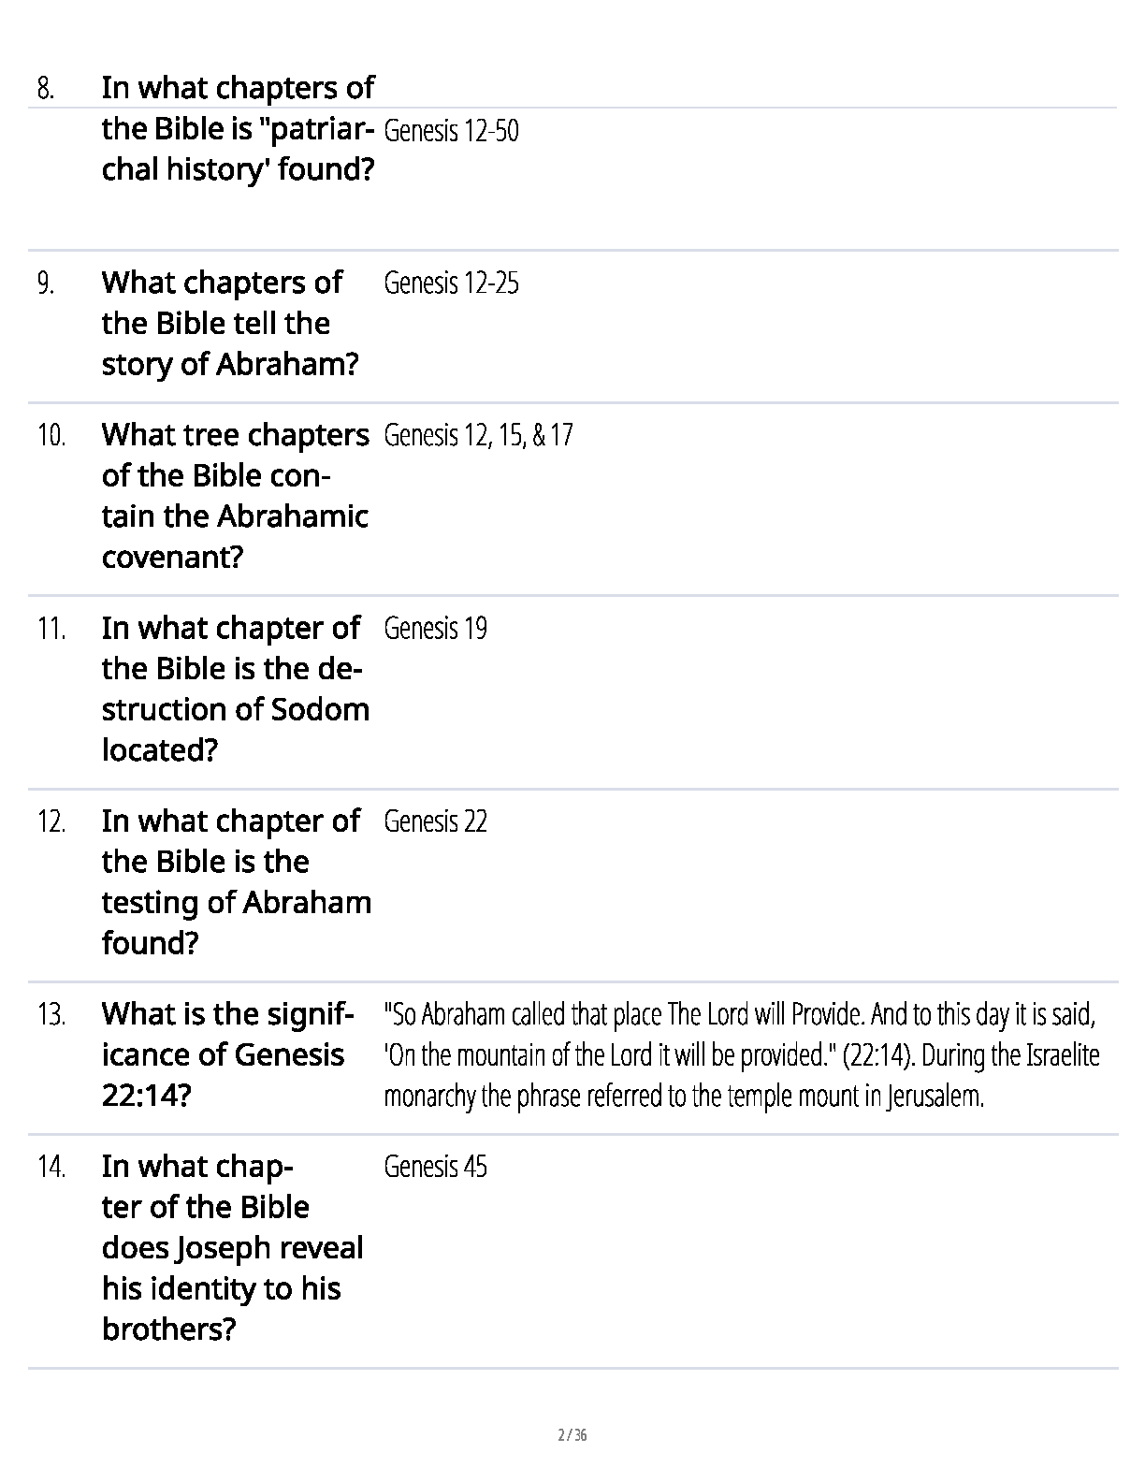Click the 'Genesis 12-50' answer text
The image size is (1145, 1482).
pos(451,131)
